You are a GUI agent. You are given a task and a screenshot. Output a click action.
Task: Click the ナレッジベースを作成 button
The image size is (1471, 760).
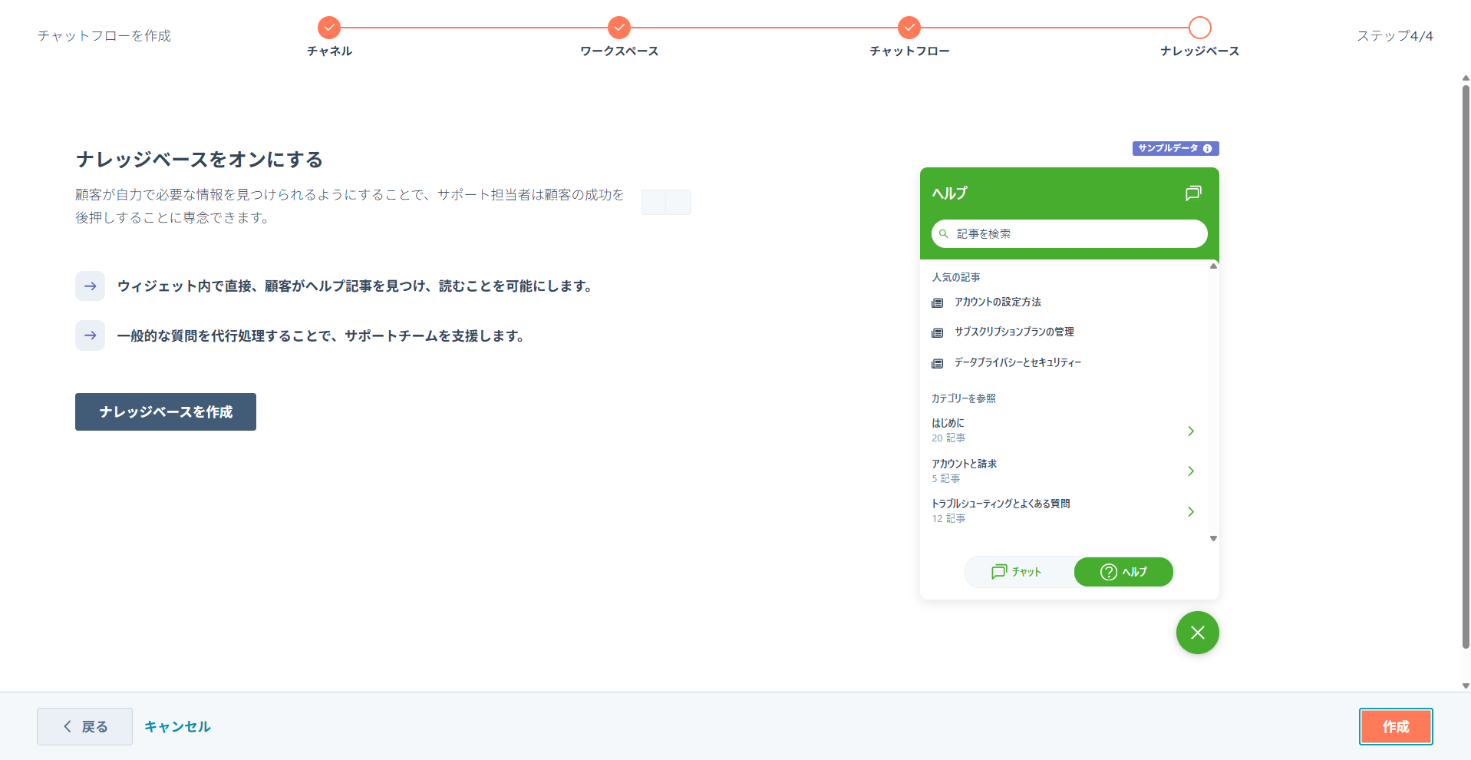pos(165,411)
